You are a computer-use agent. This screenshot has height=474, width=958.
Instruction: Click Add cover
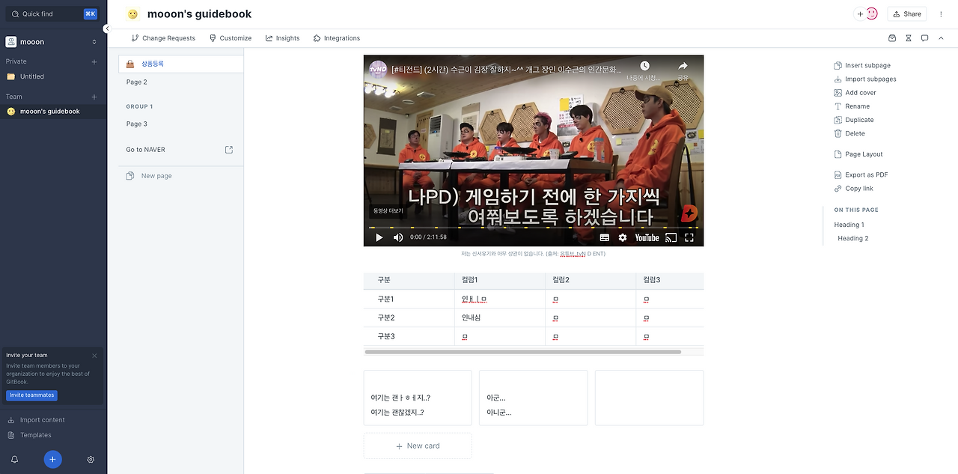[x=855, y=93]
